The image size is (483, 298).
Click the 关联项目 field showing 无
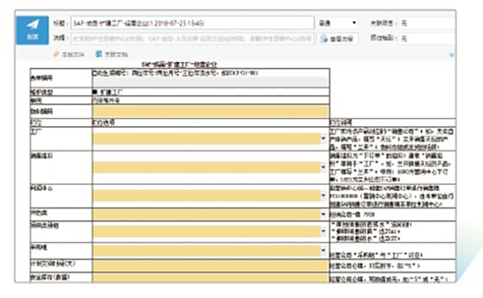pos(427,23)
